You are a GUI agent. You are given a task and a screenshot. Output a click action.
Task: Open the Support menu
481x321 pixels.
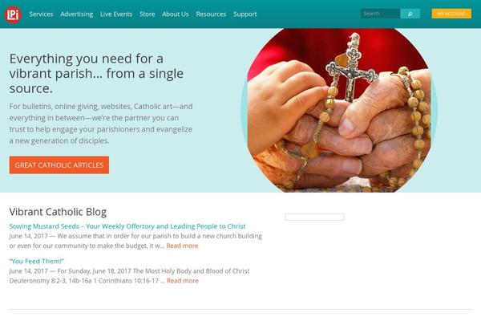tap(245, 14)
